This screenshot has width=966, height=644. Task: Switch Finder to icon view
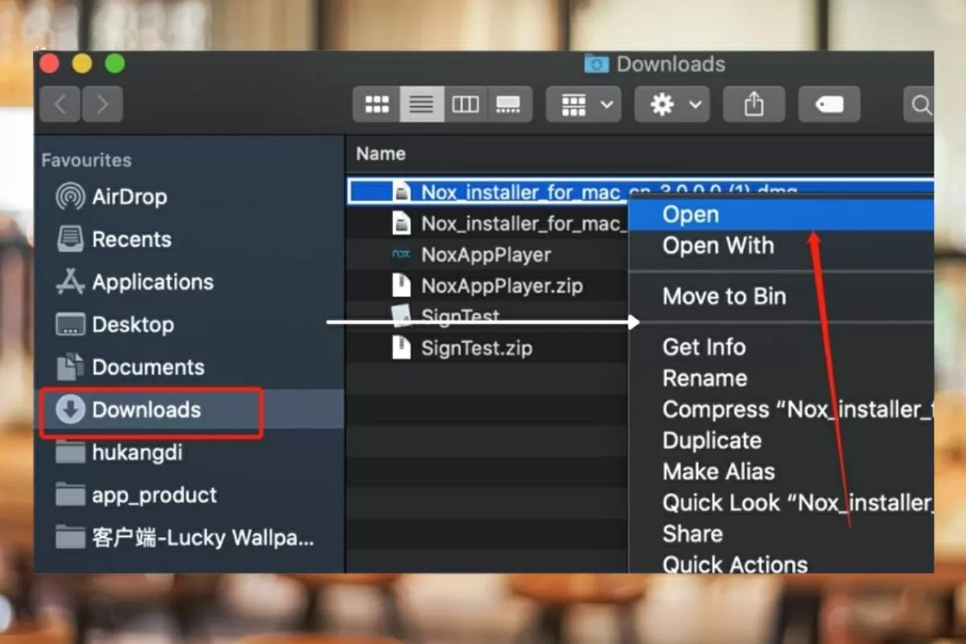point(376,104)
